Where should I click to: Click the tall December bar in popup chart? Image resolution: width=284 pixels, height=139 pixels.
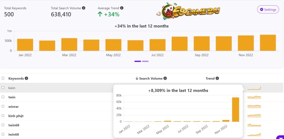coord(236,109)
